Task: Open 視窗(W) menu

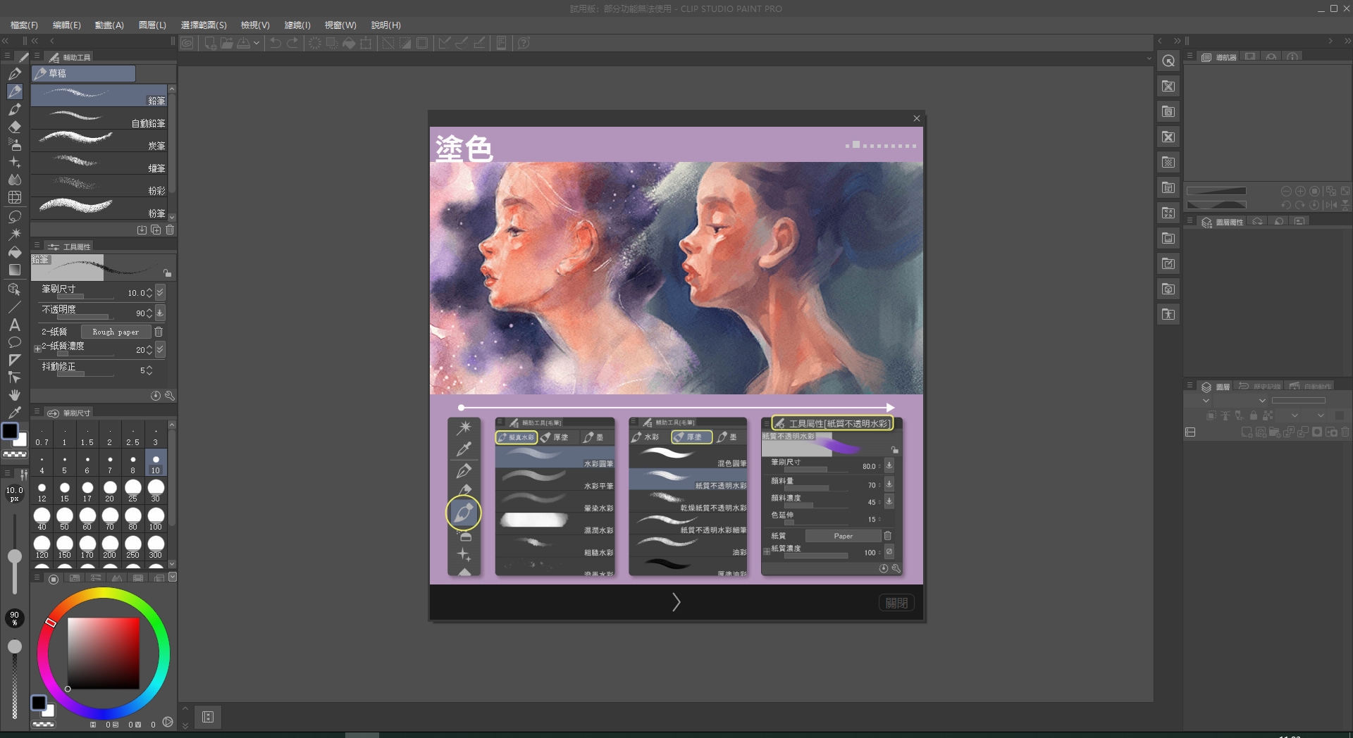Action: [340, 25]
